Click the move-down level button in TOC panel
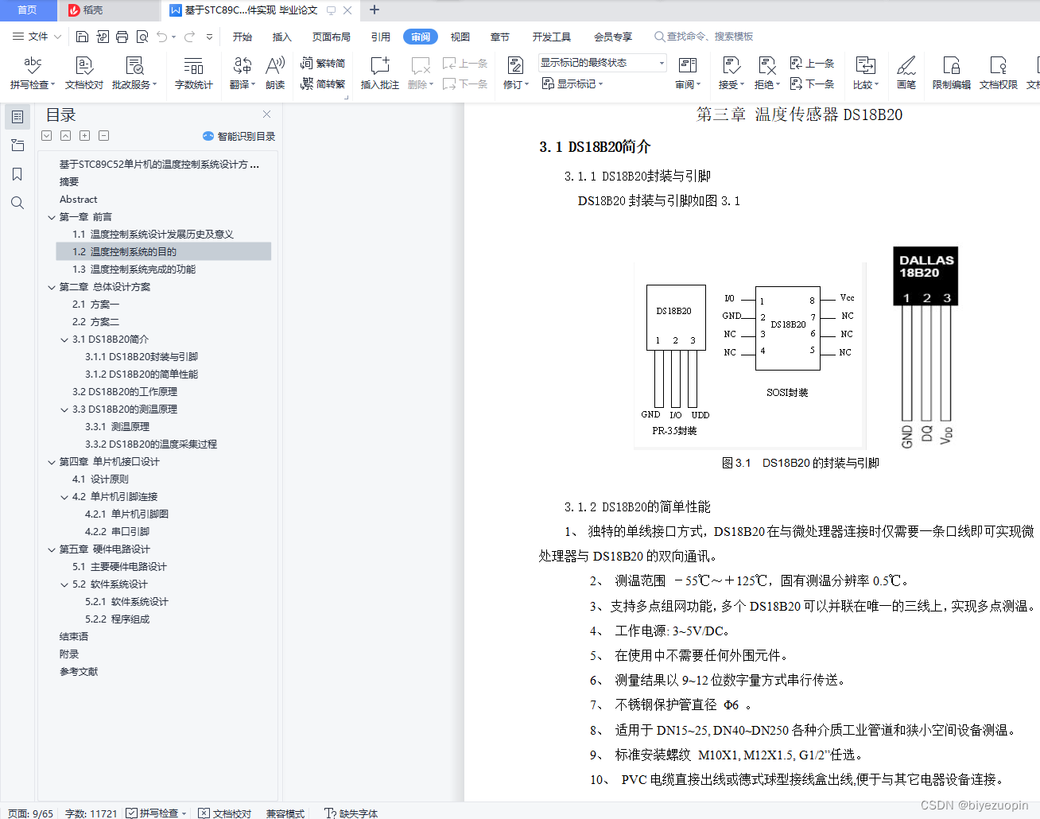Image resolution: width=1040 pixels, height=819 pixels. click(47, 136)
